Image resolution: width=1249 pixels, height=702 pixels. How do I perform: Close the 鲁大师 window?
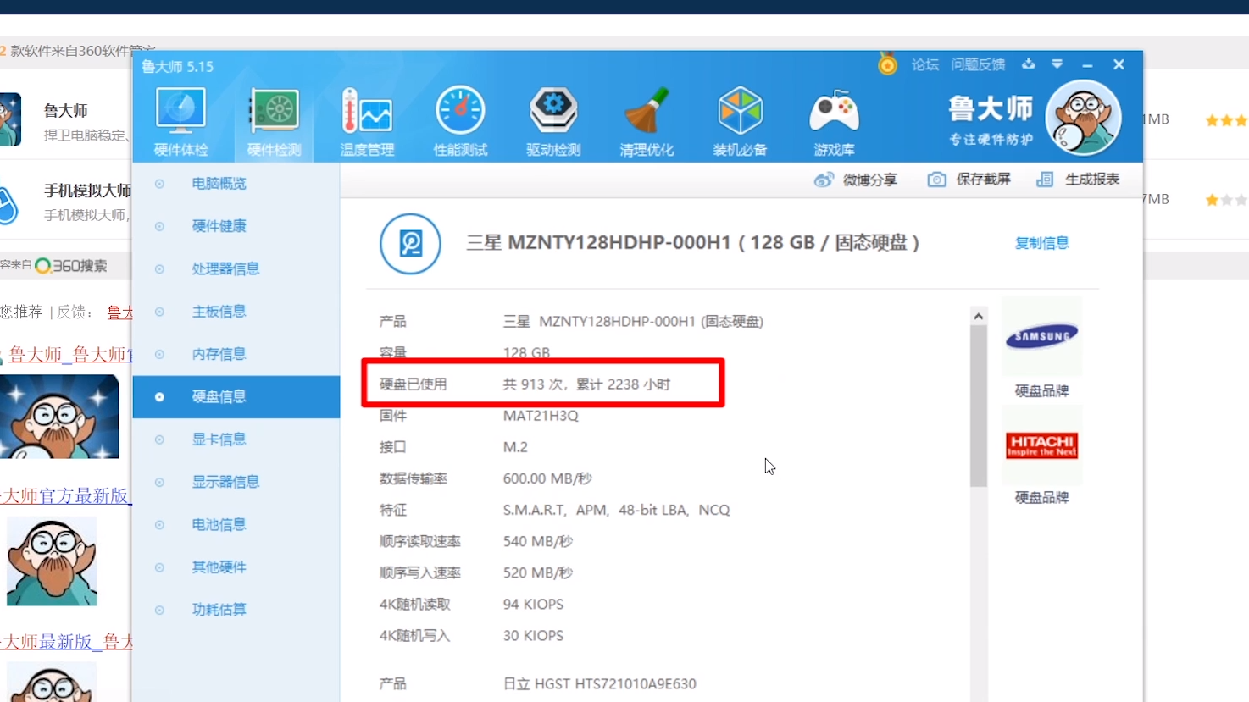tap(1119, 64)
